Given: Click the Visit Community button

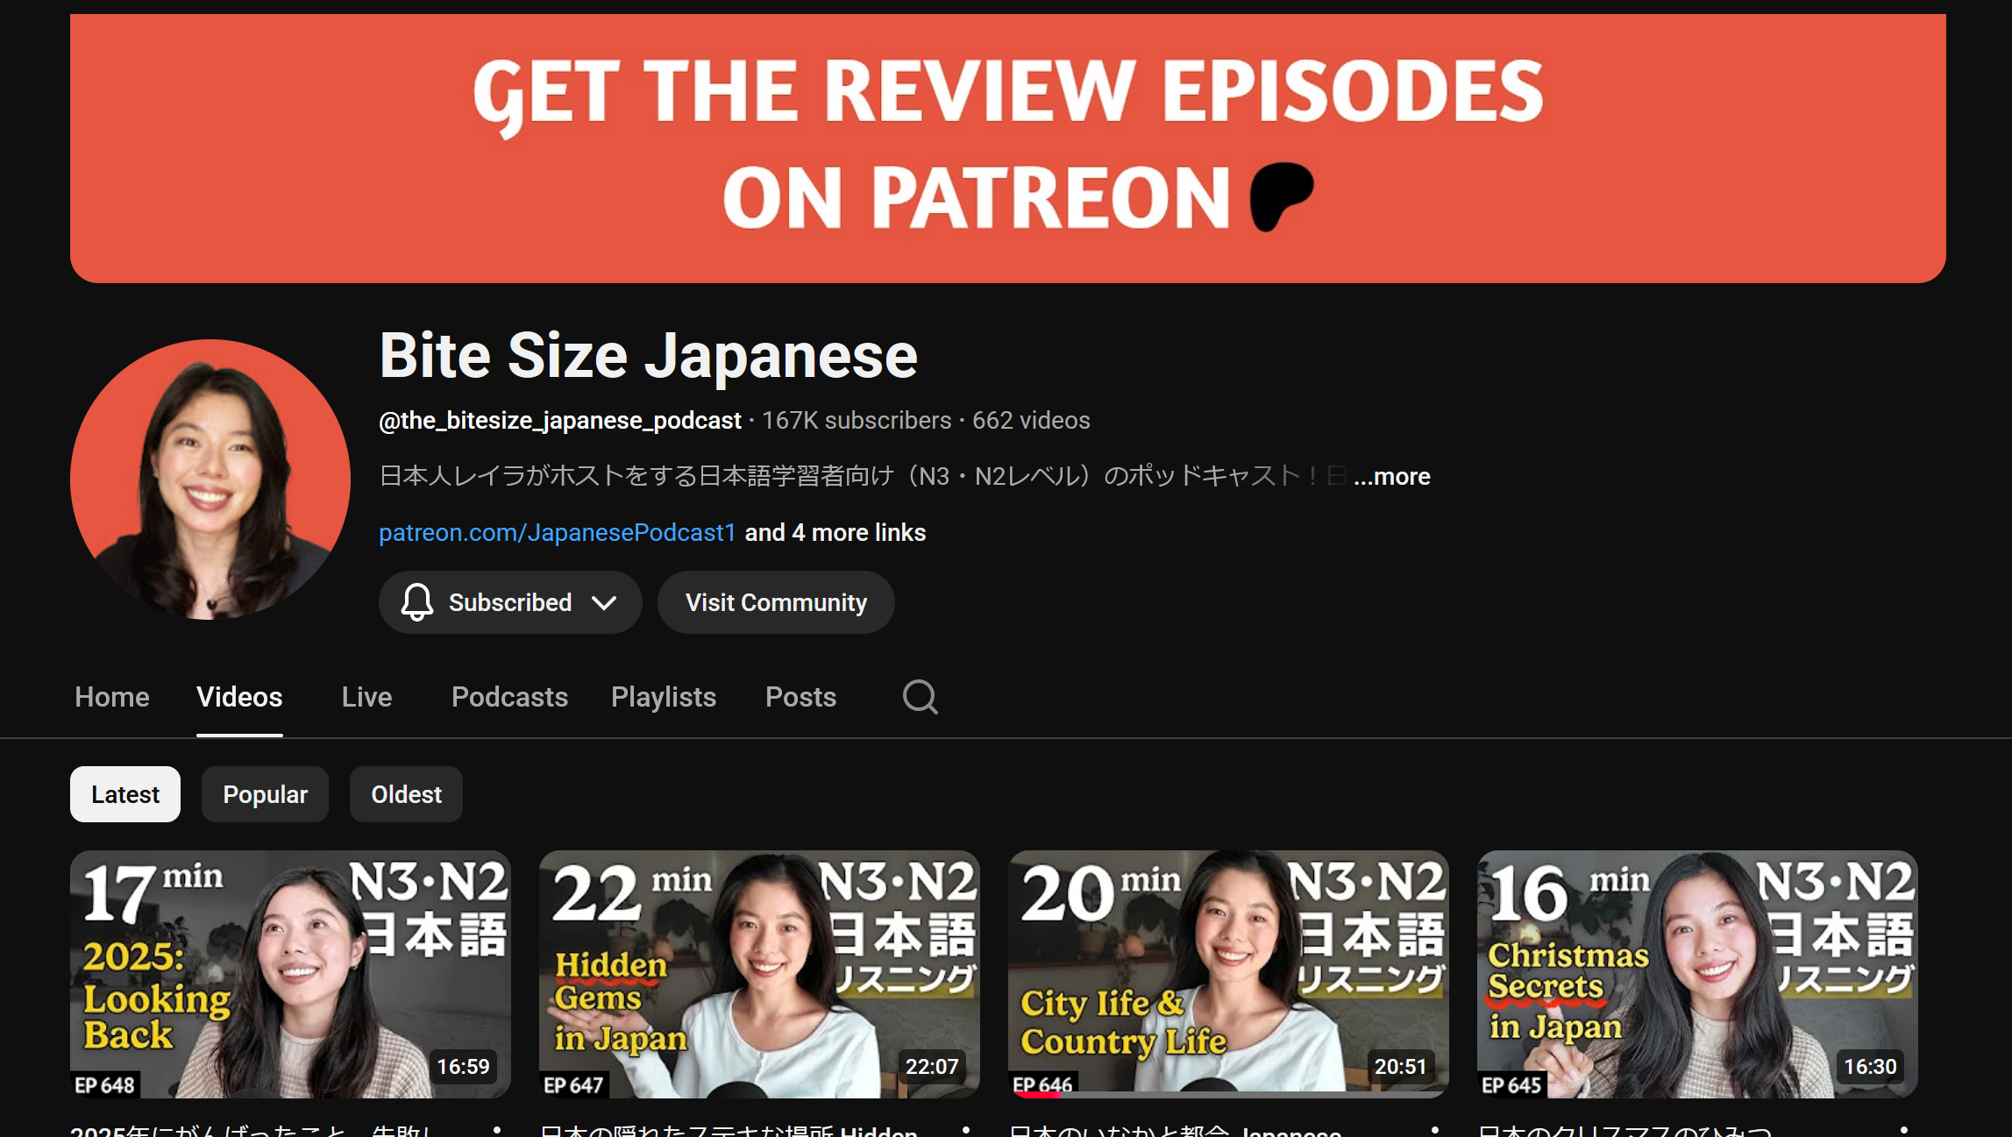Looking at the screenshot, I should [x=776, y=602].
